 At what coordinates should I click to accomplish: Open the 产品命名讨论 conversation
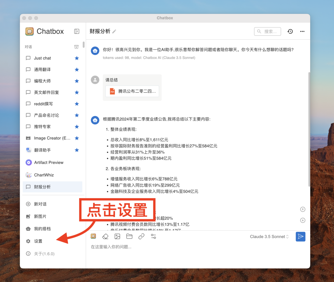(x=52, y=115)
